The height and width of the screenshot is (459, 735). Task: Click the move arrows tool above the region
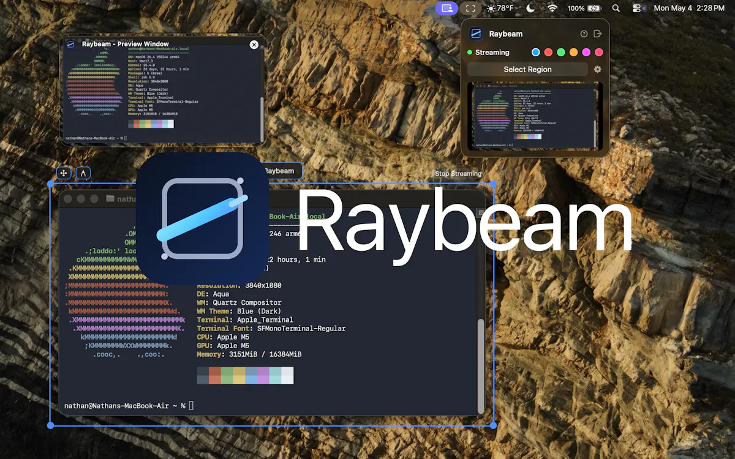[x=63, y=173]
